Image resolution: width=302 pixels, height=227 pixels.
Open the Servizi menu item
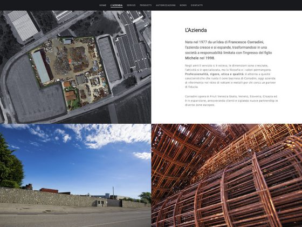click(131, 5)
